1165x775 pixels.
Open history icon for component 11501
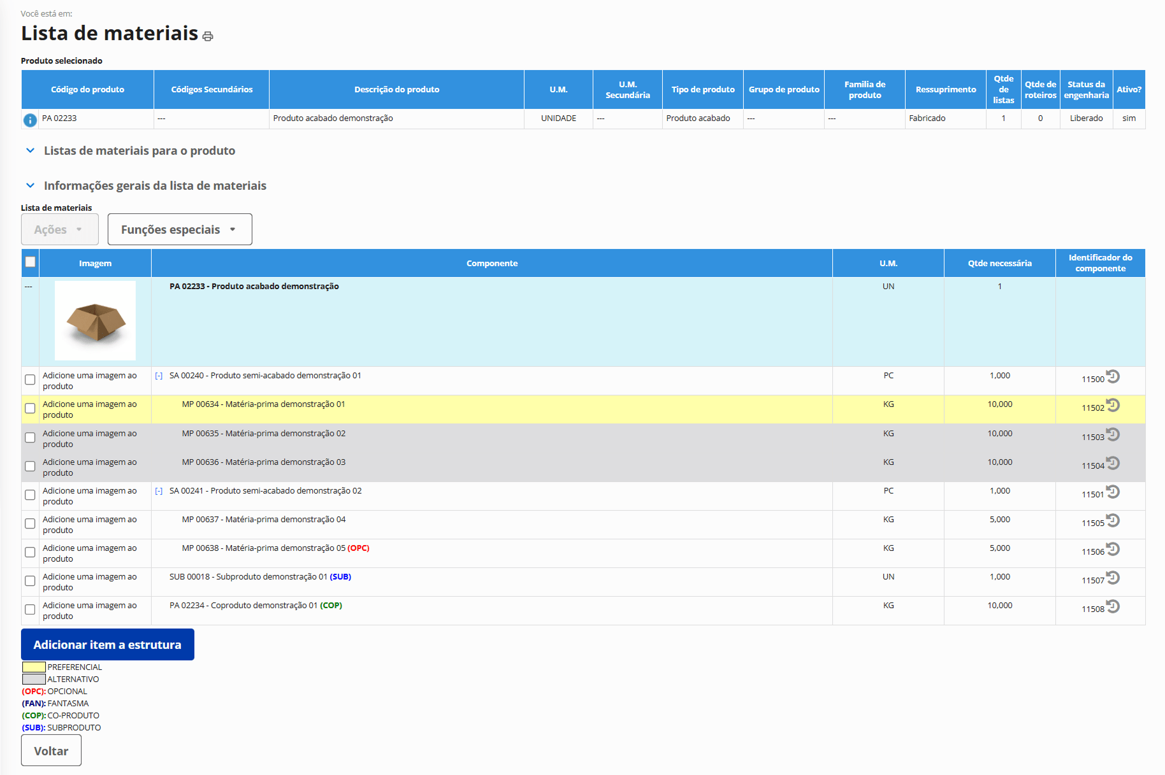point(1113,492)
